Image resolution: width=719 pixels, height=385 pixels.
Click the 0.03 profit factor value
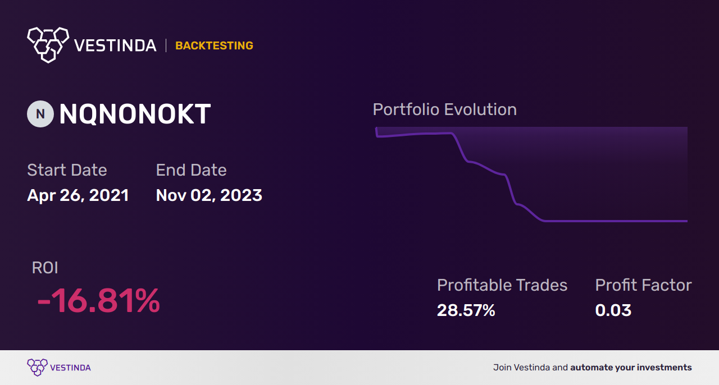pos(613,310)
